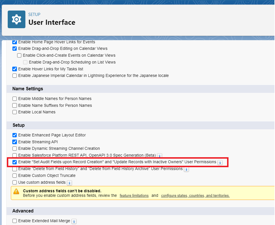Open the feature limitations link
The height and width of the screenshot is (225, 275).
134,195
